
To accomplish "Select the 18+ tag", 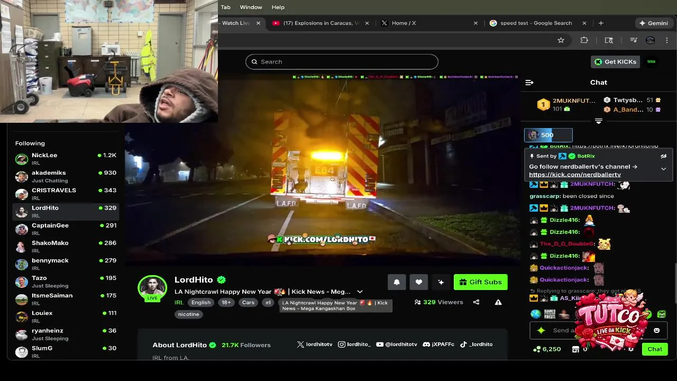I will coord(226,303).
